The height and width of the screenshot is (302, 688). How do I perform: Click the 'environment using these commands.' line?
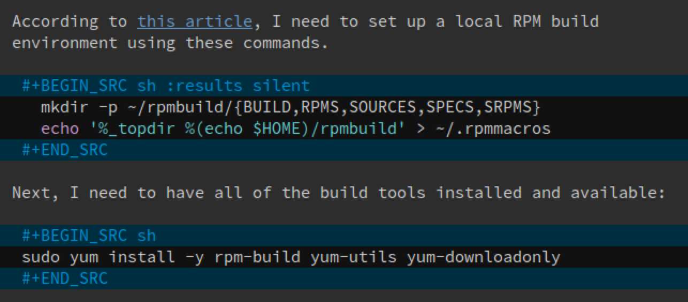[170, 43]
